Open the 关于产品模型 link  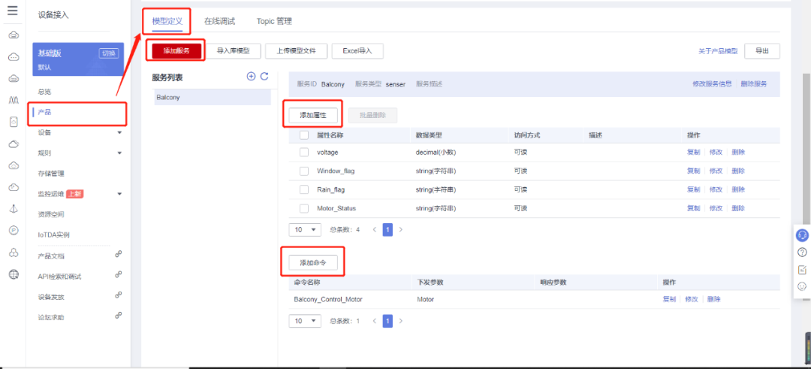point(717,50)
